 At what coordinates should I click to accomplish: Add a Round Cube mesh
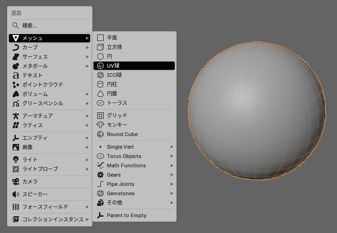coord(122,134)
